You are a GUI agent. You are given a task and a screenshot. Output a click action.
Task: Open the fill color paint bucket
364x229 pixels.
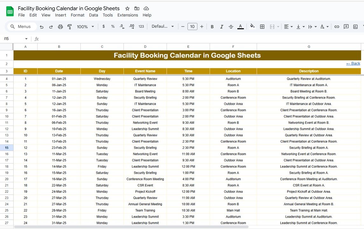(x=252, y=27)
